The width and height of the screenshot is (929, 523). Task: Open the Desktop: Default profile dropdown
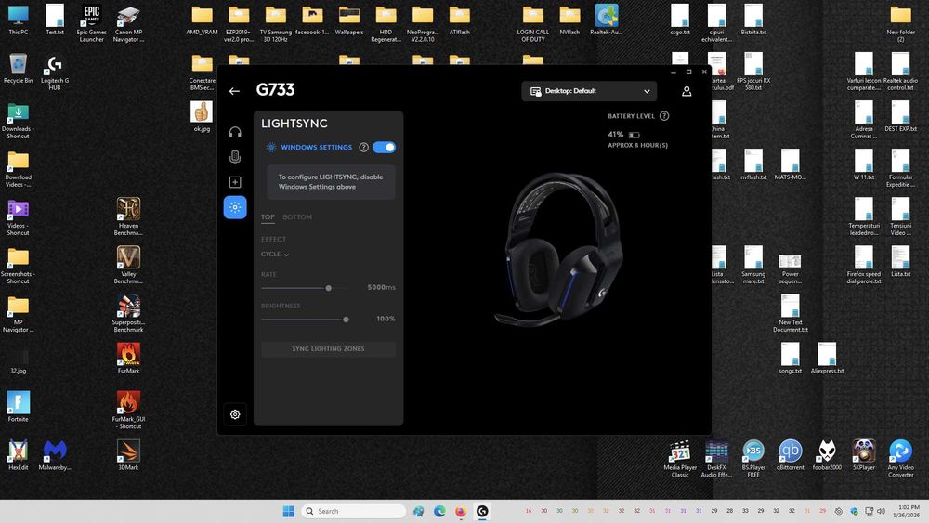click(589, 91)
